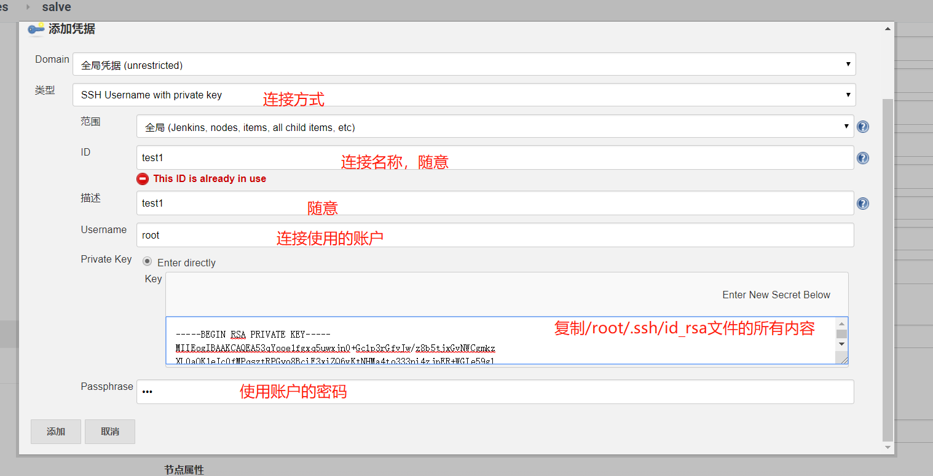
Task: Open help for the 描述 field
Action: click(862, 203)
